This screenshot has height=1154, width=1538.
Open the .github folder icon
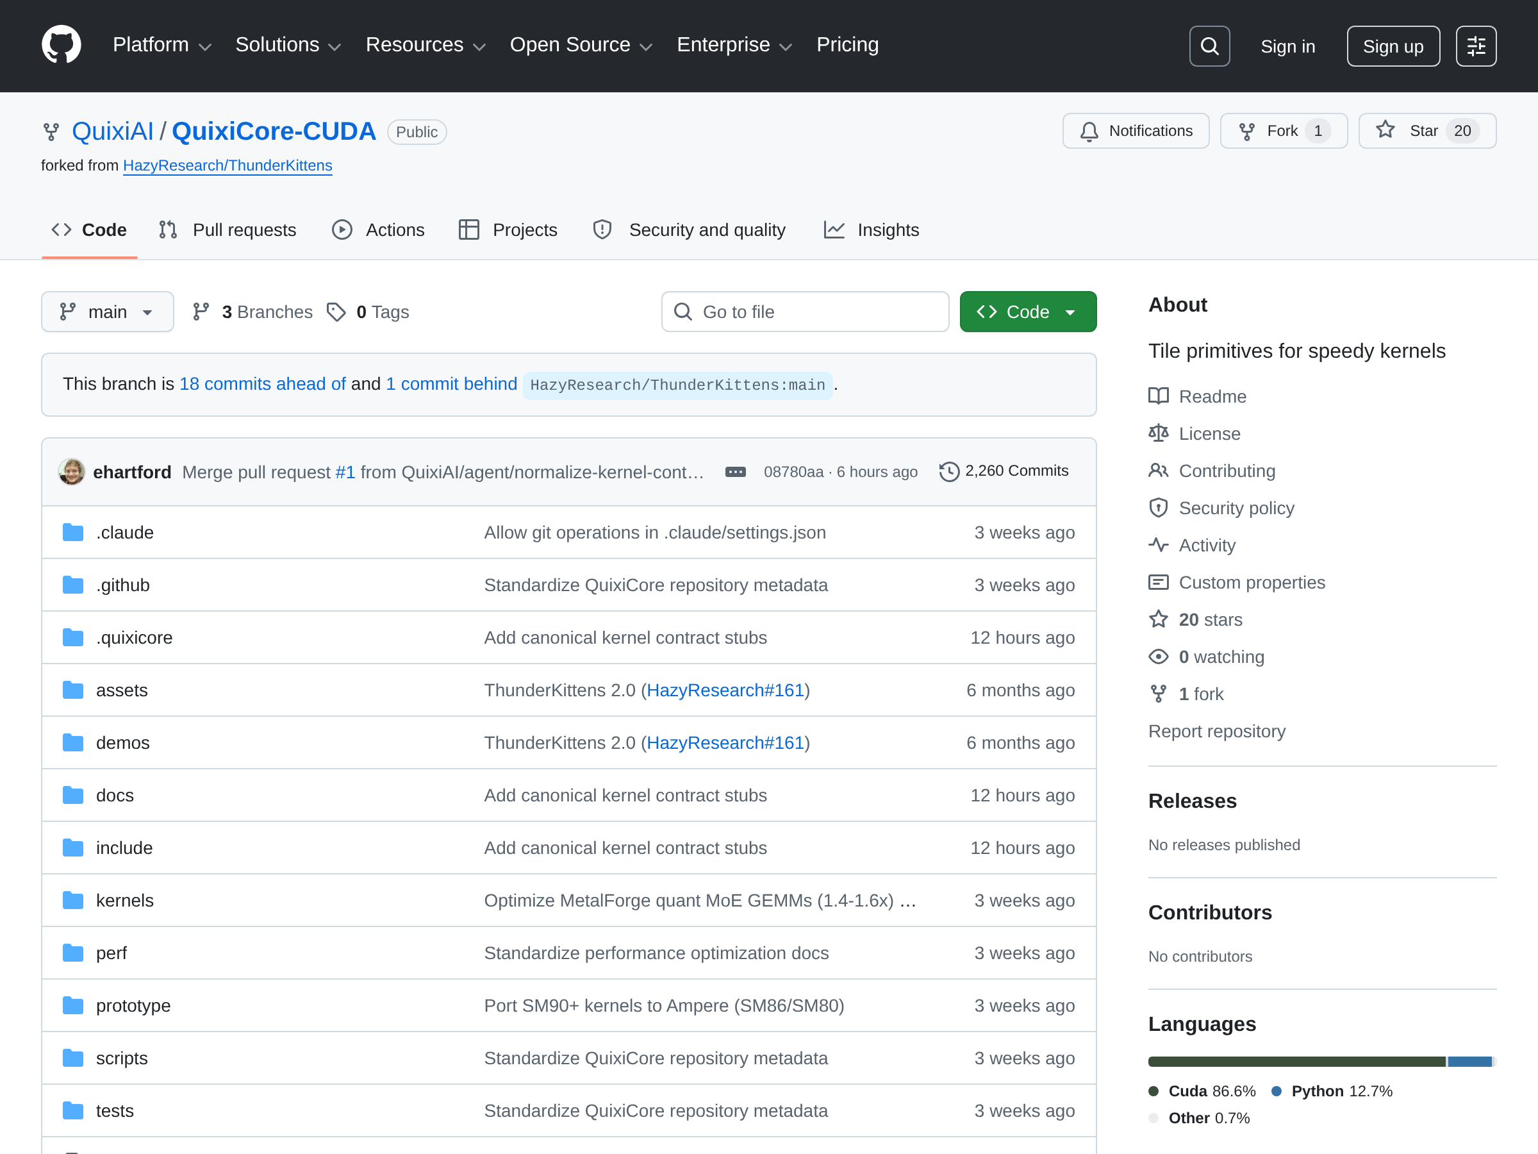(x=73, y=585)
